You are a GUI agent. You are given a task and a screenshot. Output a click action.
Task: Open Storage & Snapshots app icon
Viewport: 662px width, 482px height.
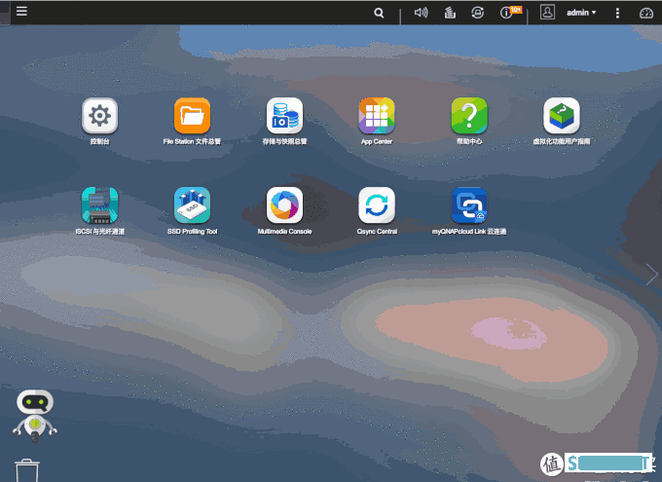point(284,116)
